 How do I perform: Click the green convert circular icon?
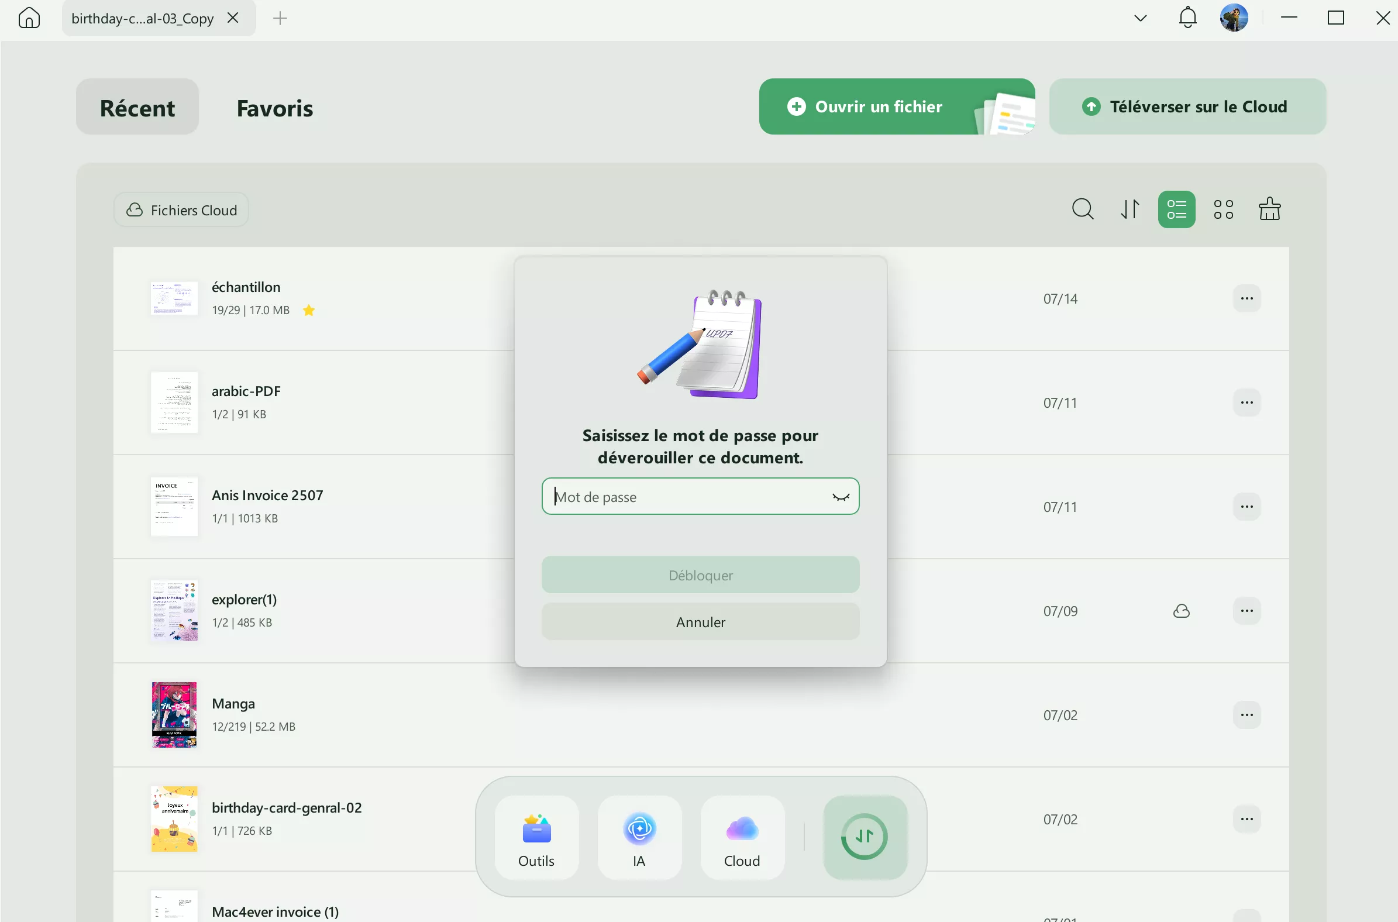coord(865,837)
